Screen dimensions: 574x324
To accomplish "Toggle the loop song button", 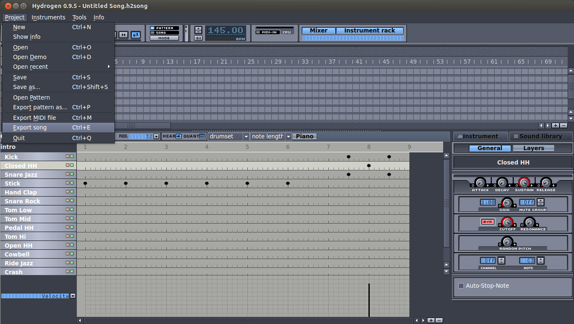I will coord(135,35).
